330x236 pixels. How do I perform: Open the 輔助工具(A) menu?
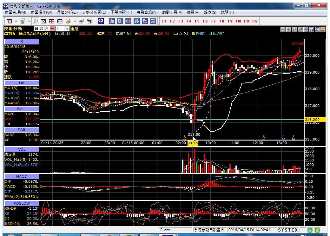tap(172, 12)
